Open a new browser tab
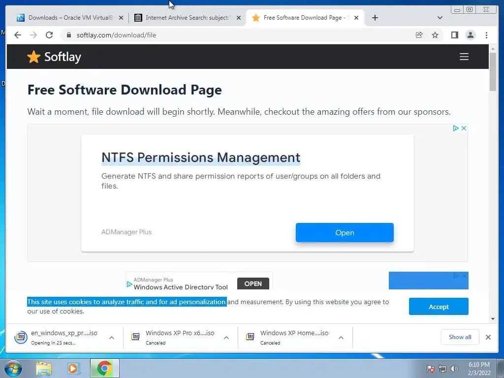The height and width of the screenshot is (378, 504). tap(375, 18)
